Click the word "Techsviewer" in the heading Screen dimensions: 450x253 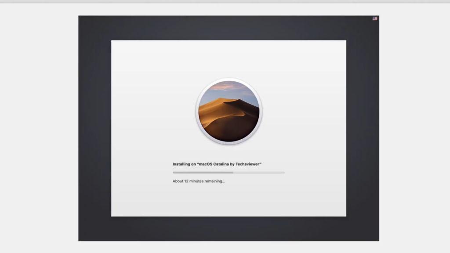248,164
